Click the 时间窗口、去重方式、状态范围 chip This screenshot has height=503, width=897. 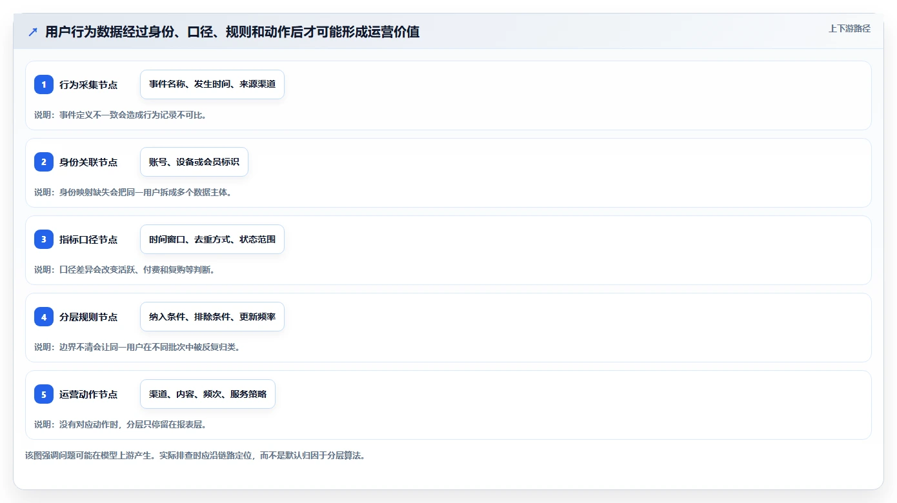[212, 239]
